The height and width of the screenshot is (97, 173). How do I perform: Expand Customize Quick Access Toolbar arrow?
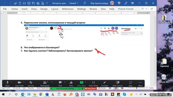point(47,3)
